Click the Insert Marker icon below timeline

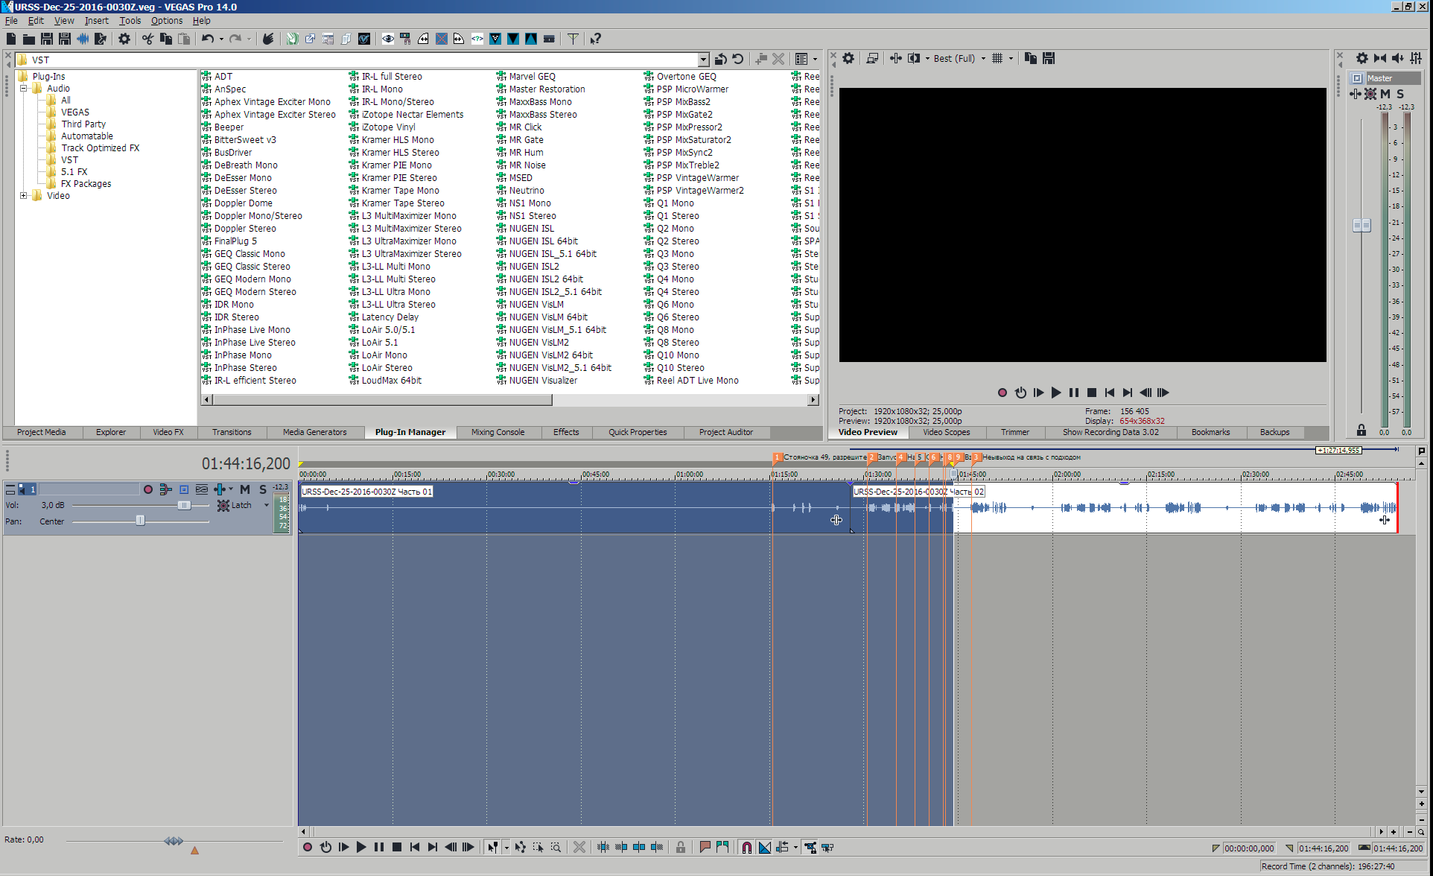(705, 847)
